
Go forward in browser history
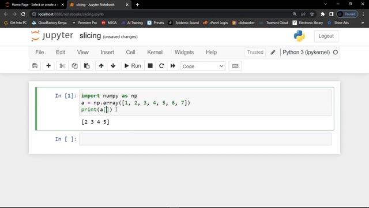tap(14, 14)
